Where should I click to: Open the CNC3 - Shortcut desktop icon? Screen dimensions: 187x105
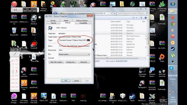tap(34, 20)
